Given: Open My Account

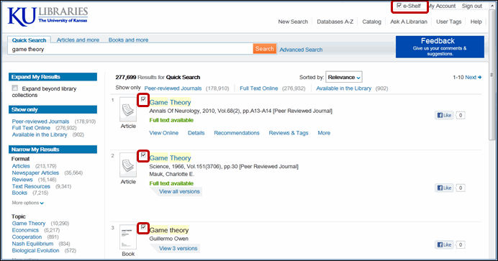Looking at the screenshot, I should click(x=441, y=6).
